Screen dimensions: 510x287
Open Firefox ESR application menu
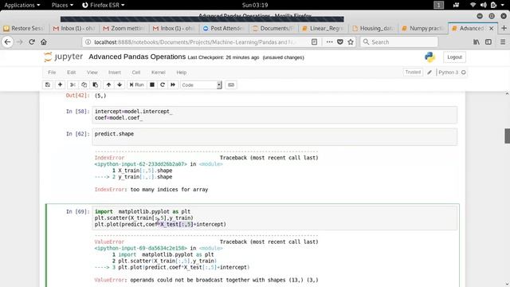coord(103,5)
